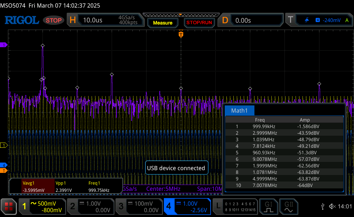The image size is (354, 217).
Task: Select the yellow channel 1 ground marker
Action: coord(3,145)
